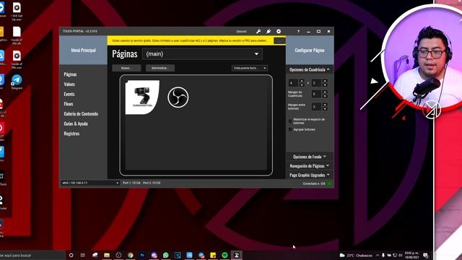Click the Margen de Cuadrícula value field
The image size is (462, 260).
(316, 94)
